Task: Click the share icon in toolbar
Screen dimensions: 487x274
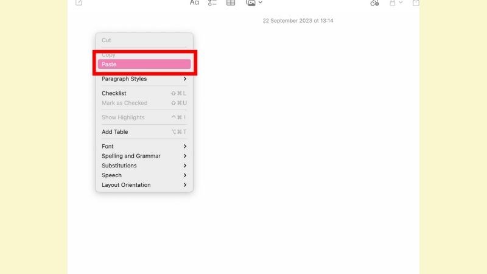Action: tap(416, 2)
